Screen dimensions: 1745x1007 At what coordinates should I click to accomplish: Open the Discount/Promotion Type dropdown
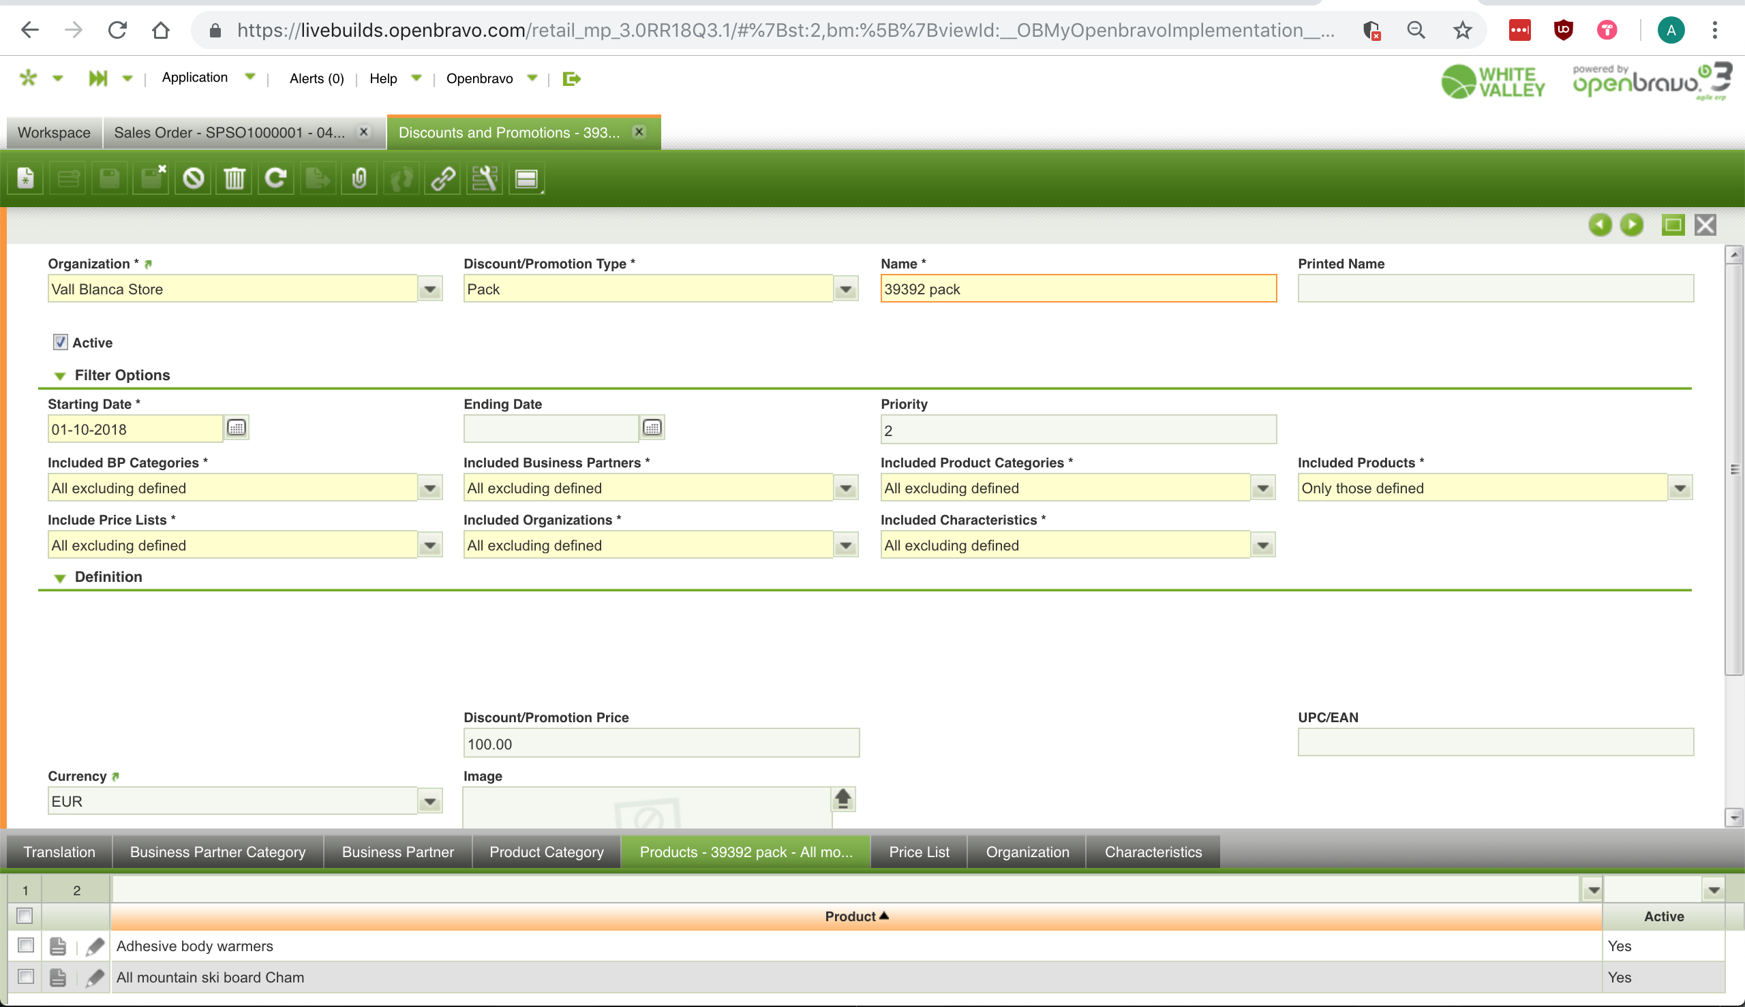[845, 289]
